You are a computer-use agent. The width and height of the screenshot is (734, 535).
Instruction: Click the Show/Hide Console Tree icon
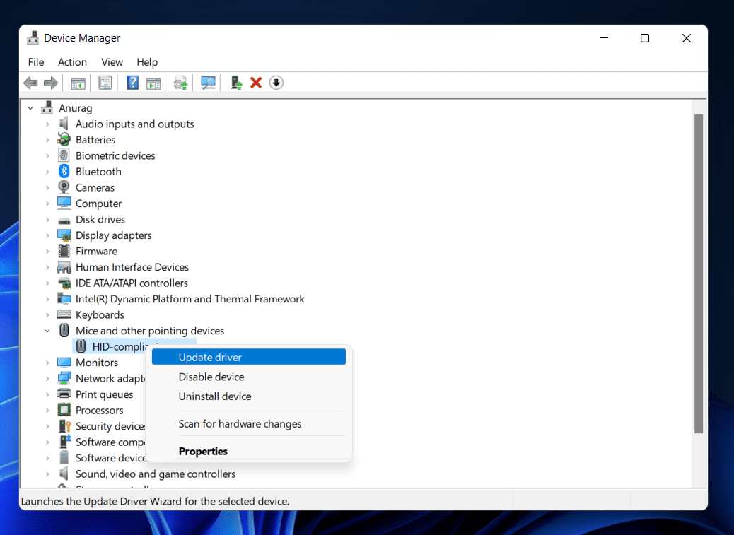(78, 83)
